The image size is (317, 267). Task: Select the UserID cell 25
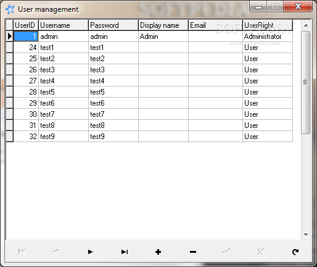point(26,59)
